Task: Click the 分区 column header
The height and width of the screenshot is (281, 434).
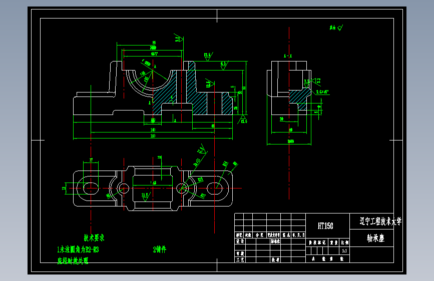Action: pyautogui.click(x=259, y=235)
